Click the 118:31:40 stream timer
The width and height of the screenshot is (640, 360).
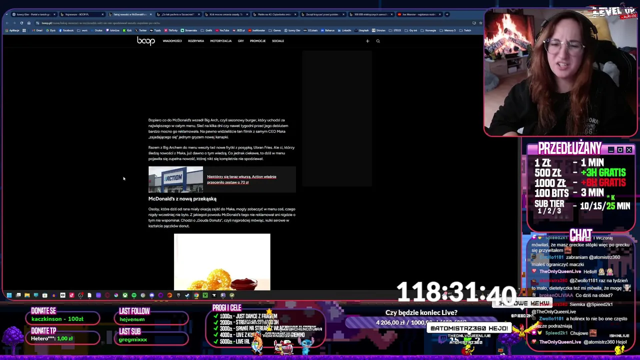456,292
